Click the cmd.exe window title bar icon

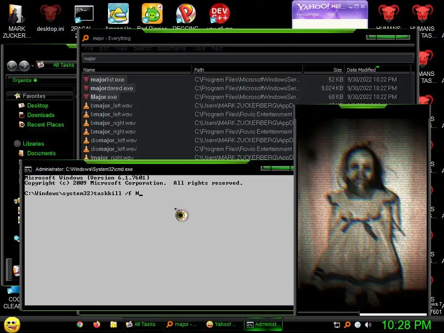coord(28,170)
